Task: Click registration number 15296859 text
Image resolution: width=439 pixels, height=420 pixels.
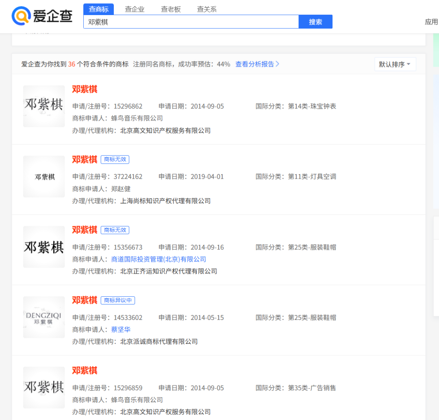Action: click(128, 388)
